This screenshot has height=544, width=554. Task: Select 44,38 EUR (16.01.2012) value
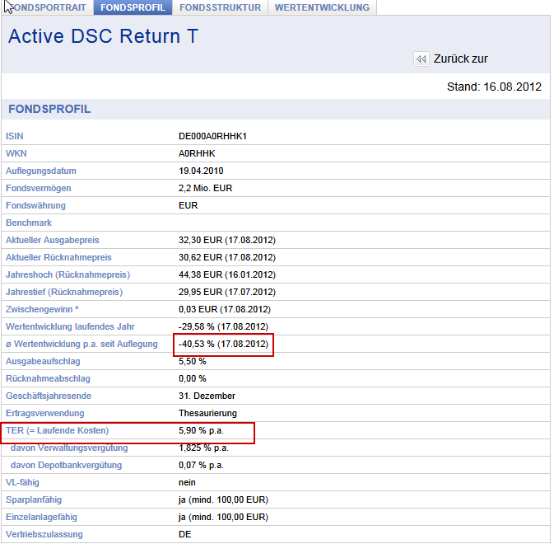[x=227, y=274]
